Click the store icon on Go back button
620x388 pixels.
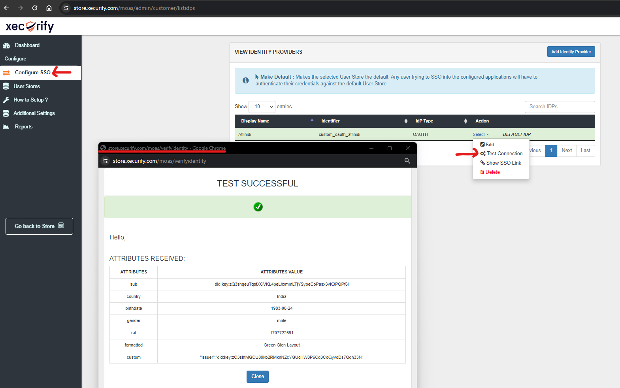coord(61,225)
